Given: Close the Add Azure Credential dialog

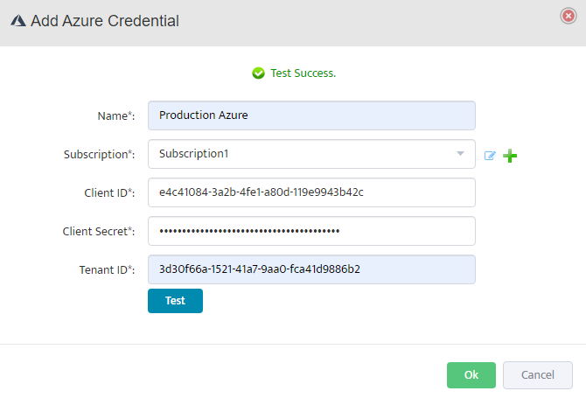Looking at the screenshot, I should (568, 15).
